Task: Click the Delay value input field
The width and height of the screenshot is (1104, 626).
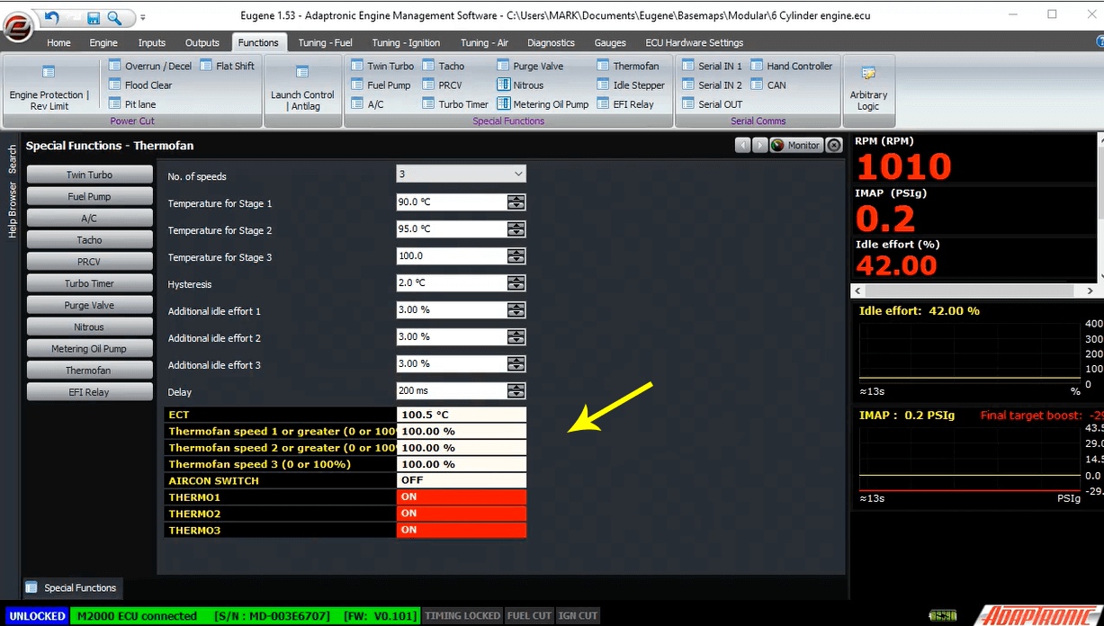Action: pos(452,391)
